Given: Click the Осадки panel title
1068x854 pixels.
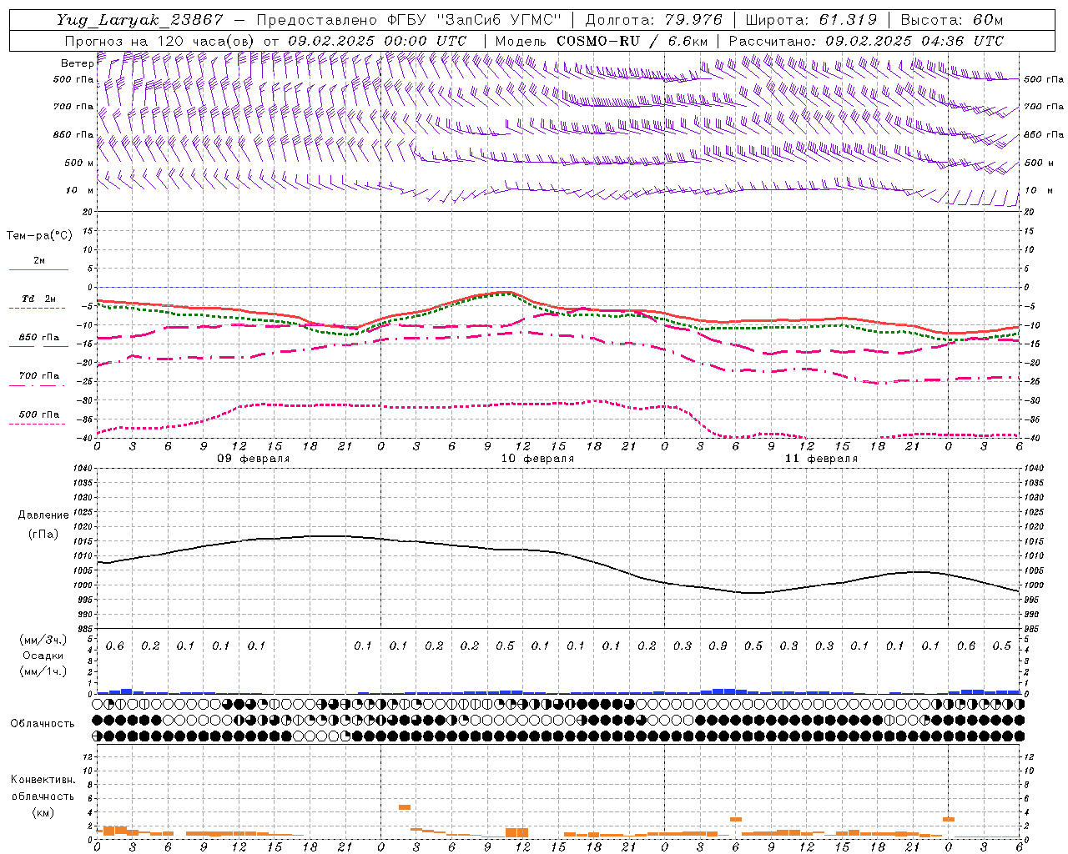Looking at the screenshot, I should pos(43,656).
